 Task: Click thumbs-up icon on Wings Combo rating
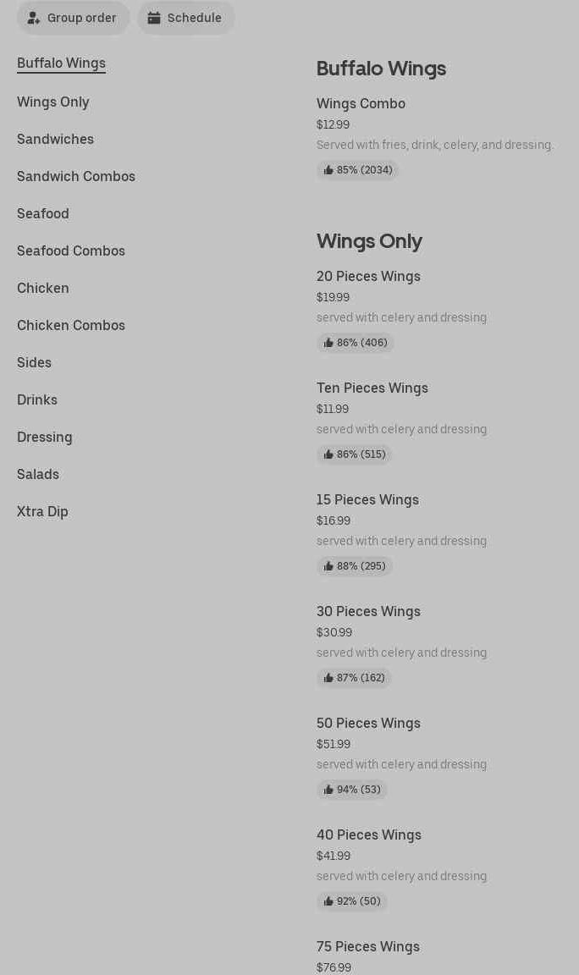(x=328, y=170)
